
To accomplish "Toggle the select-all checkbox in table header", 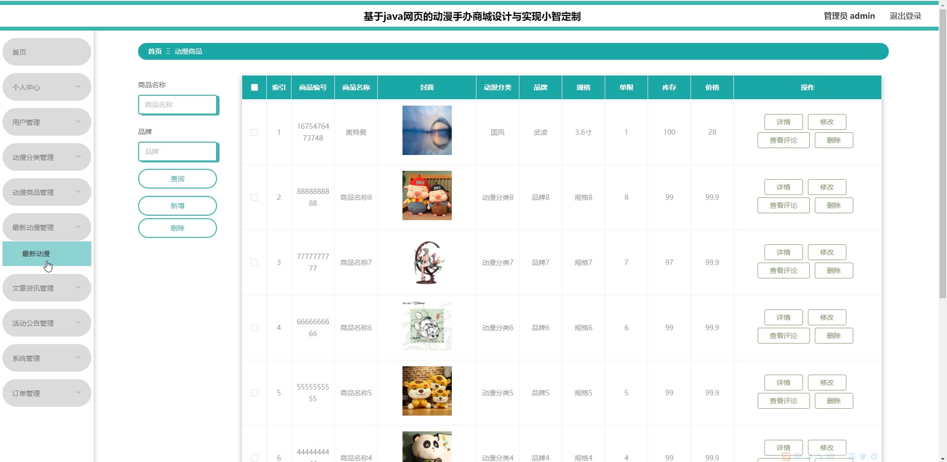I will click(x=255, y=87).
